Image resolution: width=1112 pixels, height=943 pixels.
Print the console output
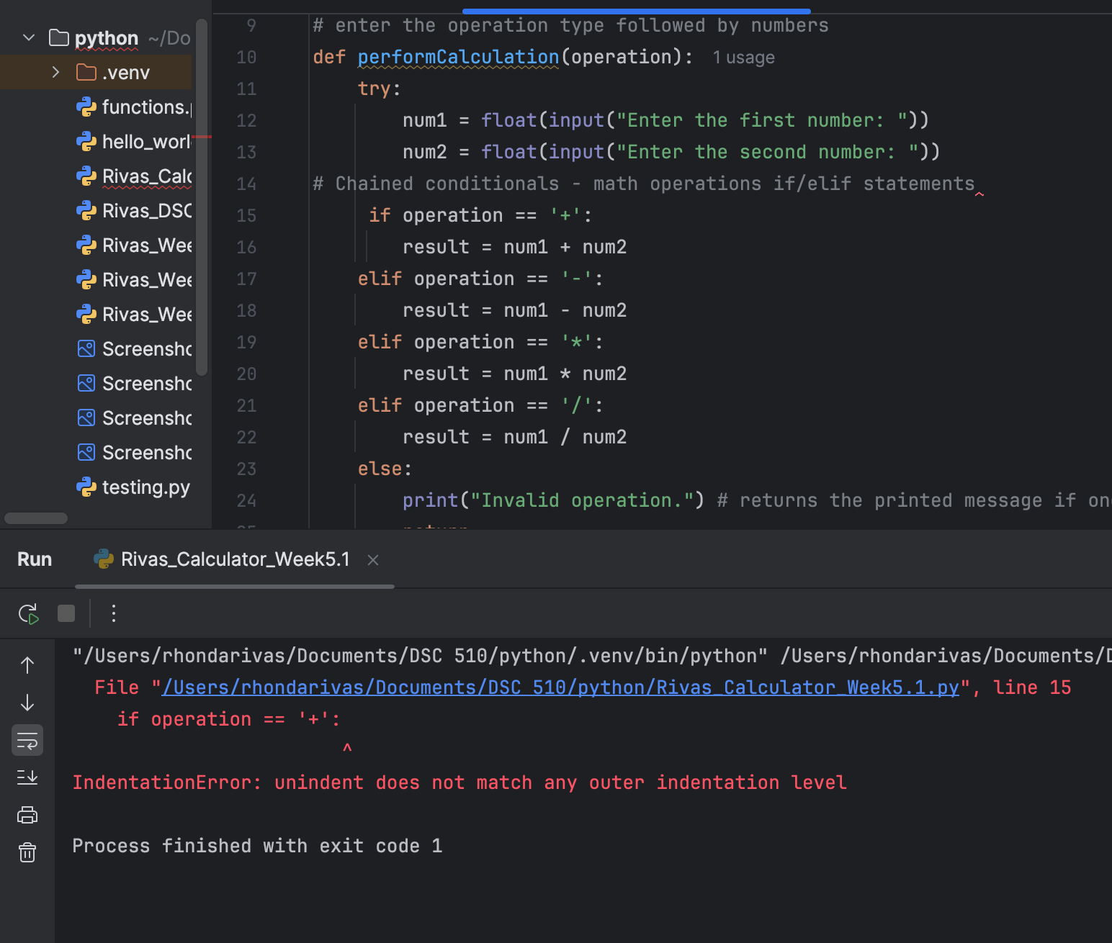[x=27, y=814]
